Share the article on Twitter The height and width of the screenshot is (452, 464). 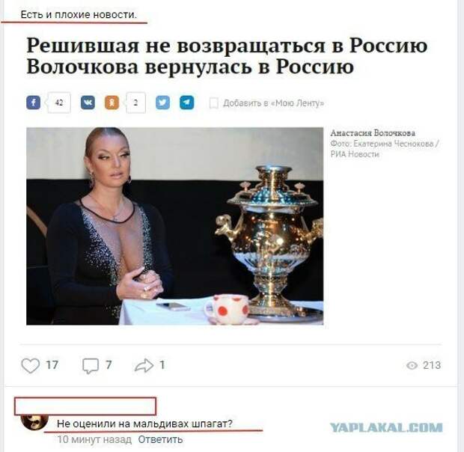pyautogui.click(x=162, y=103)
